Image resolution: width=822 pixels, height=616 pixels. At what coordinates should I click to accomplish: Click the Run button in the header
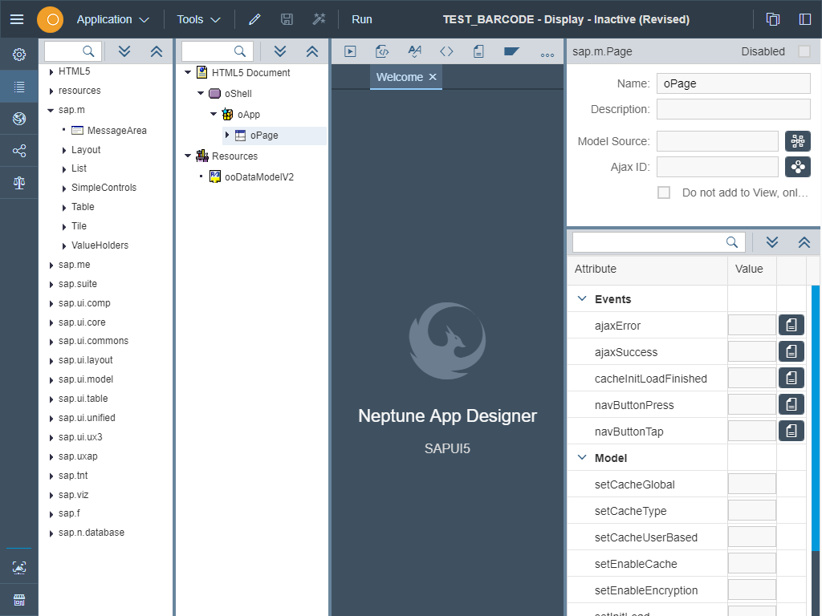coord(361,18)
